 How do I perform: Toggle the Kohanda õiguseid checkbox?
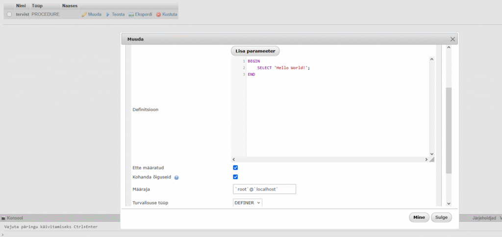click(235, 177)
